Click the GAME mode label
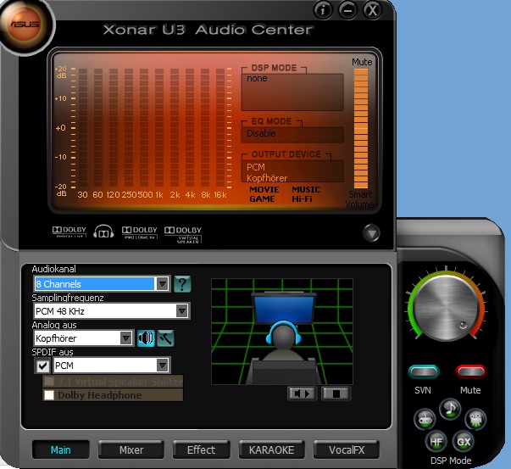 (x=262, y=198)
